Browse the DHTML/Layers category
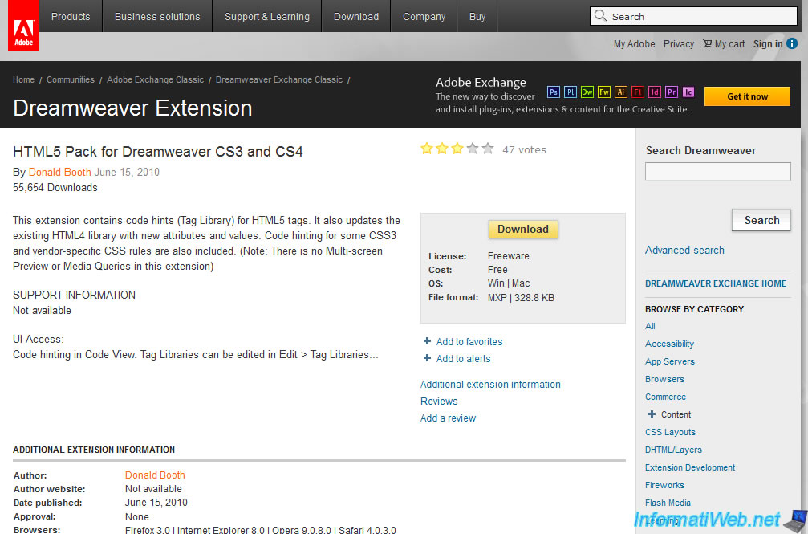The image size is (808, 534). point(673,450)
